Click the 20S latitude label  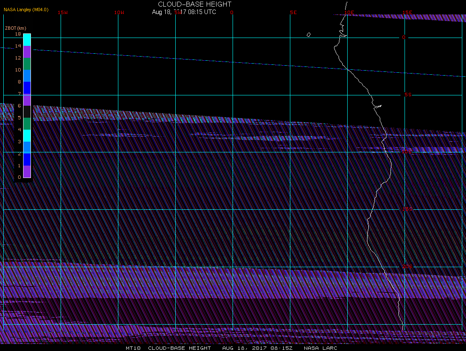(407, 266)
